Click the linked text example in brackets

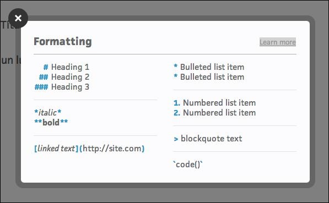tap(56, 149)
